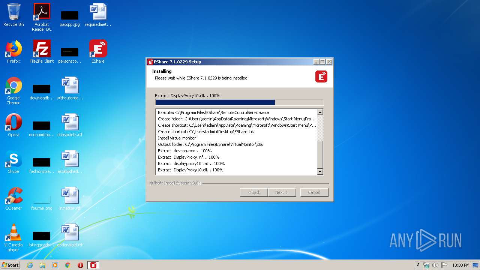480x270 pixels.
Task: Click the install log scrollbar thumb
Action: [x=320, y=155]
